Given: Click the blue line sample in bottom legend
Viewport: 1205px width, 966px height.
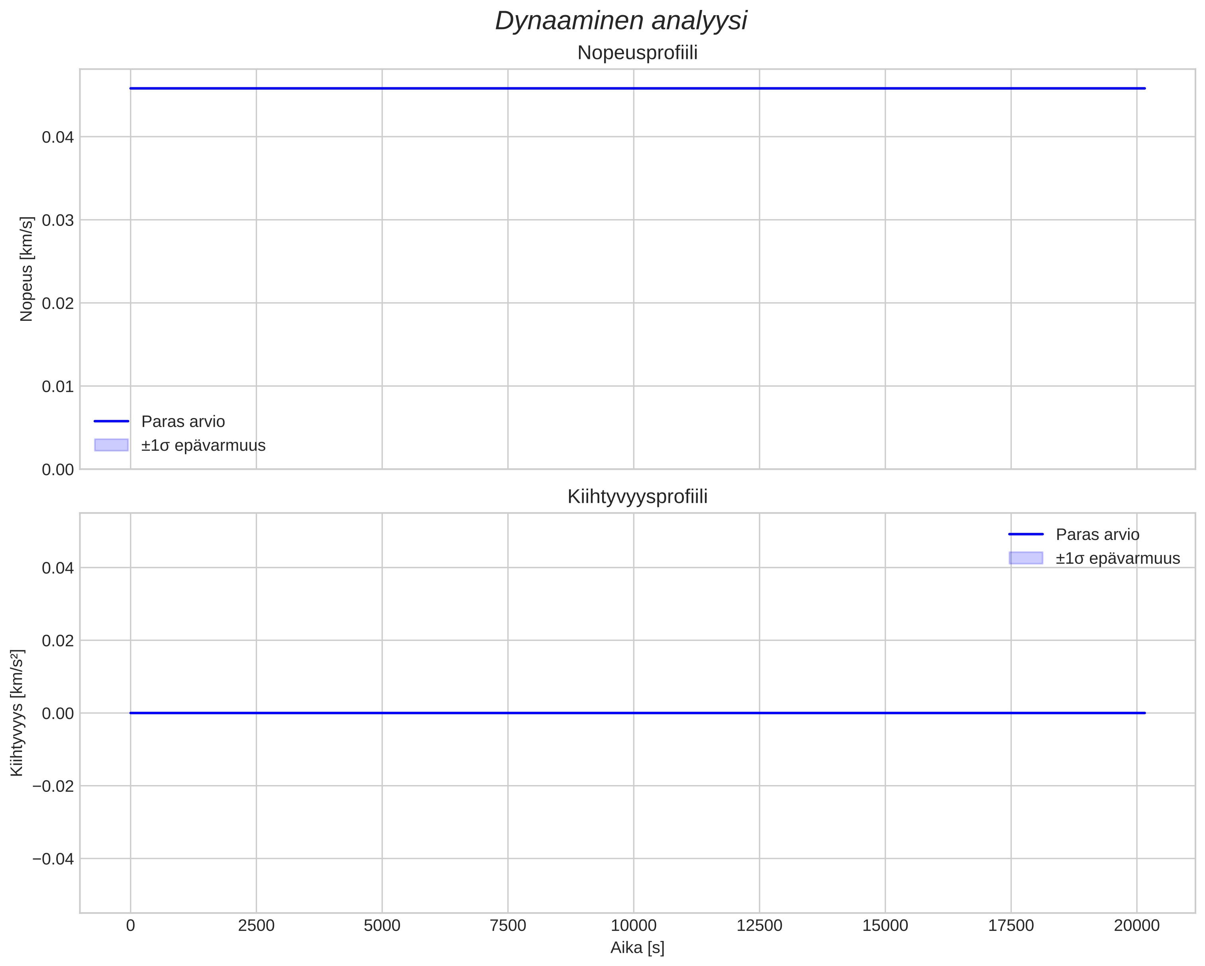Looking at the screenshot, I should coord(1026,534).
